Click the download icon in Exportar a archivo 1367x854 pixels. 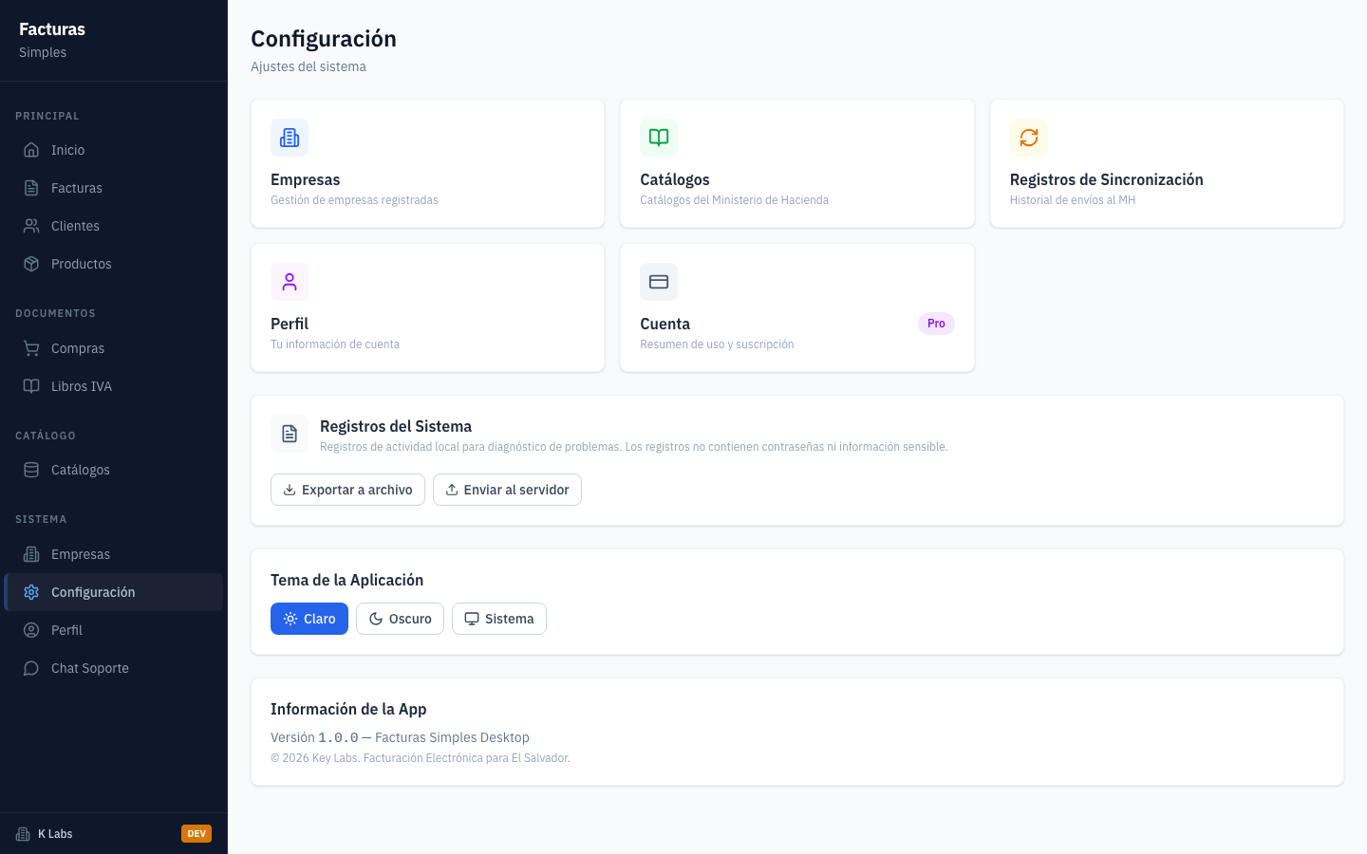[290, 490]
